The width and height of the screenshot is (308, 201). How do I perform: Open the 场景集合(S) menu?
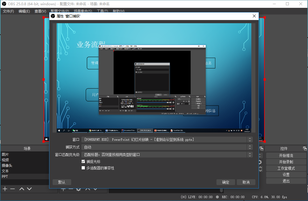(x=83, y=11)
